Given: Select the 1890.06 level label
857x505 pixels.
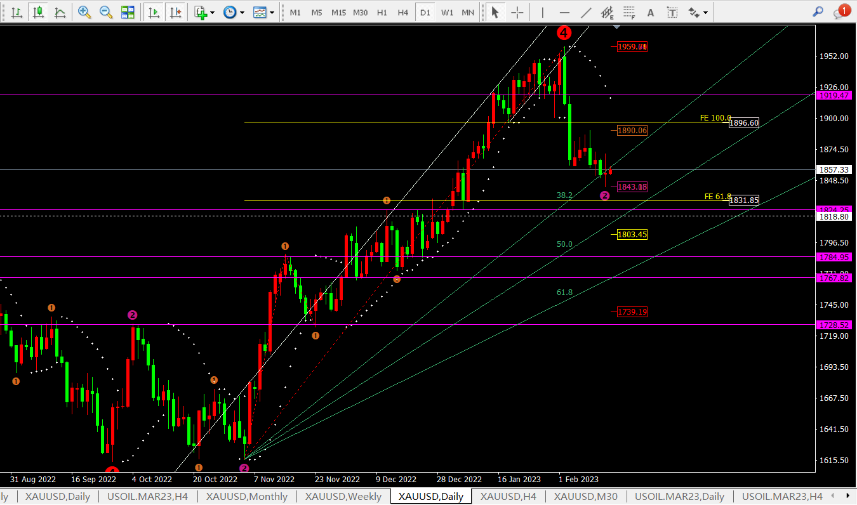Looking at the screenshot, I should (632, 130).
